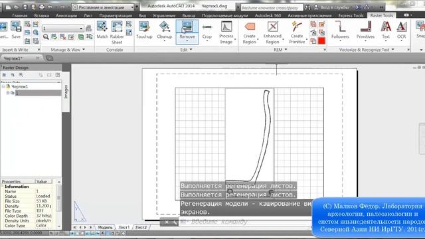Click the Create Region tool
425x239 pixels.
[250, 33]
